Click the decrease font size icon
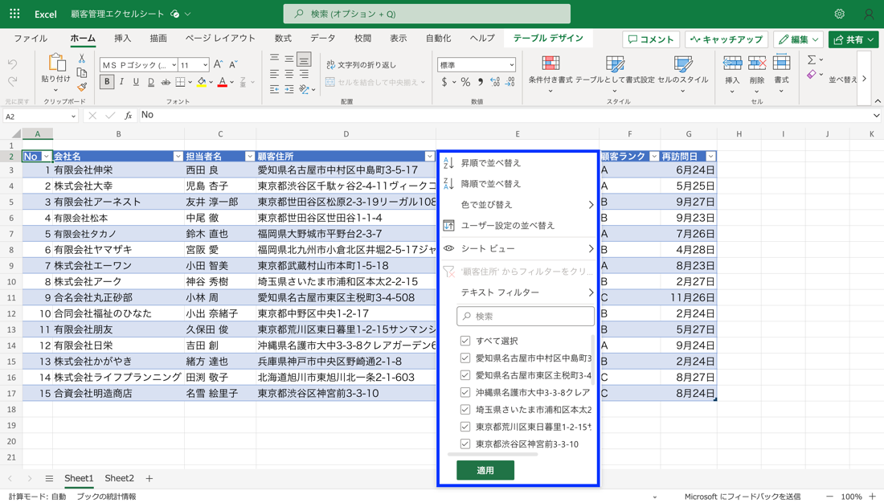Screen dimensions: 884x503 (233, 65)
